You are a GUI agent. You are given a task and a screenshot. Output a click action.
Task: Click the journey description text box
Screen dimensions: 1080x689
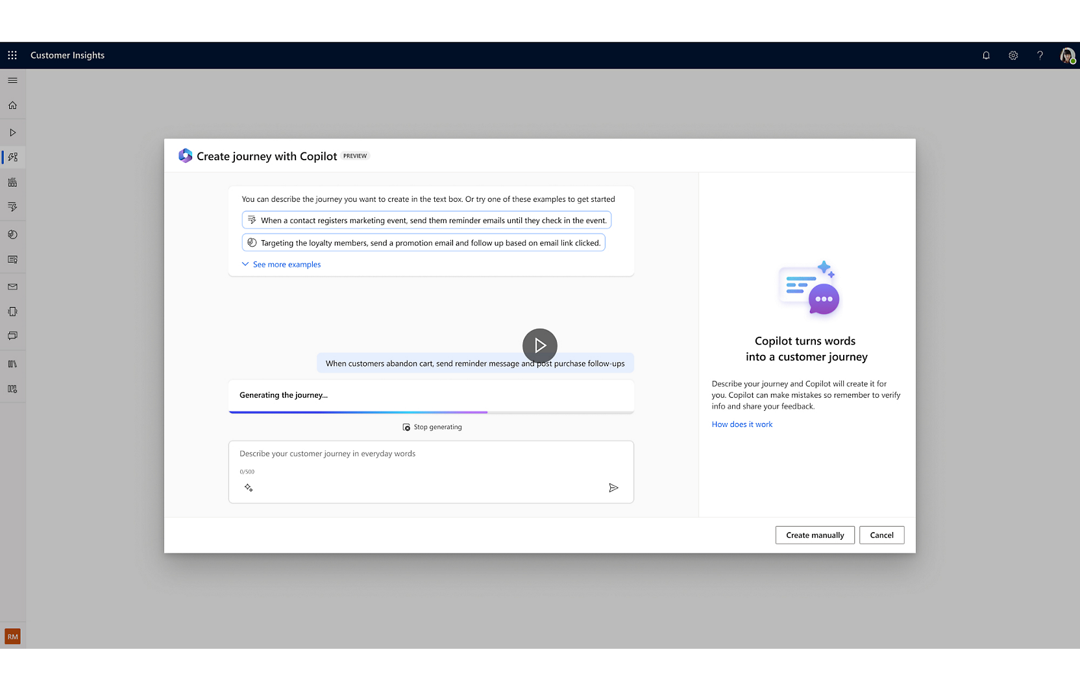[x=431, y=472]
